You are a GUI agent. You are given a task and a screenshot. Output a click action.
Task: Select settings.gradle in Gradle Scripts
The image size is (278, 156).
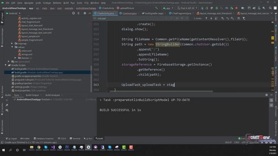tap(30, 87)
